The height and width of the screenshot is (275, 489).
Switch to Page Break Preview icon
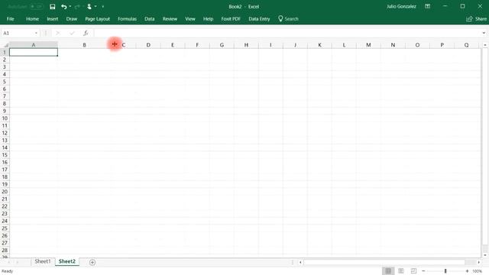coord(413,271)
